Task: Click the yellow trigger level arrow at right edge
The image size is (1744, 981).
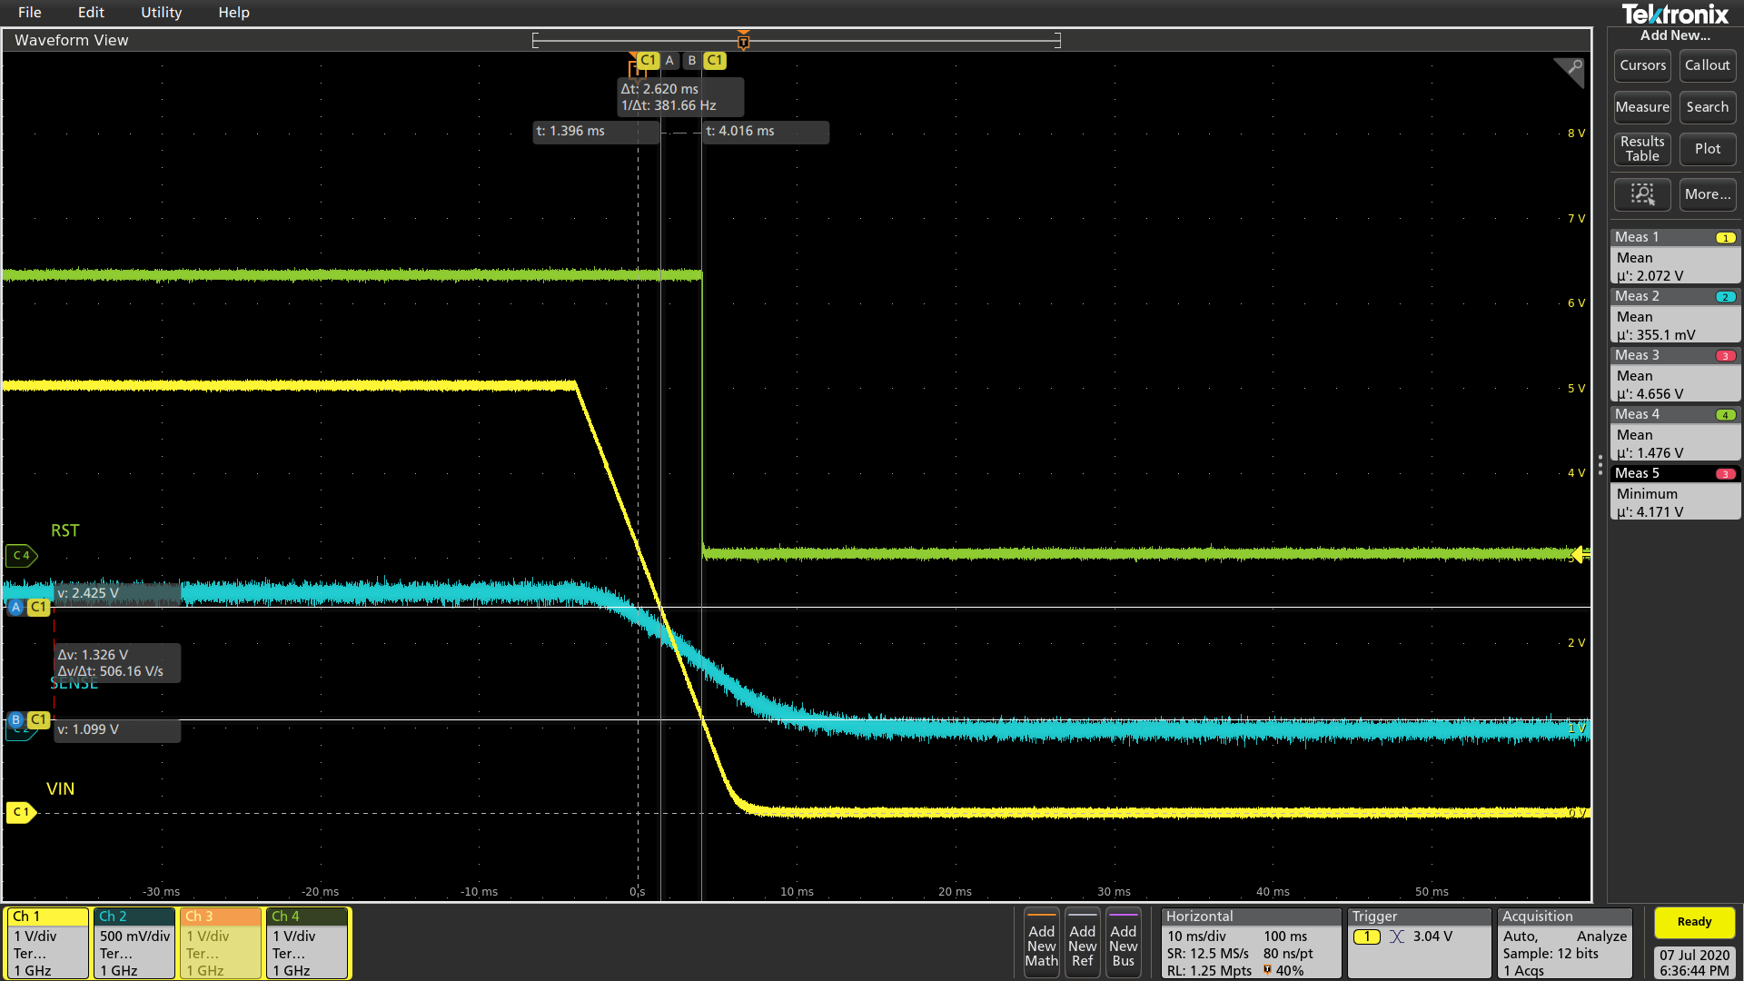Action: click(x=1580, y=554)
